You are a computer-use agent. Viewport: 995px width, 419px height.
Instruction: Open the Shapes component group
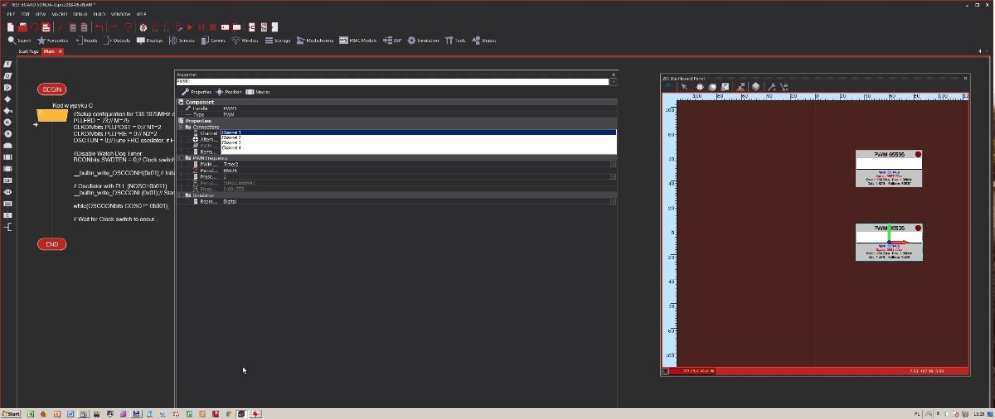pyautogui.click(x=483, y=40)
